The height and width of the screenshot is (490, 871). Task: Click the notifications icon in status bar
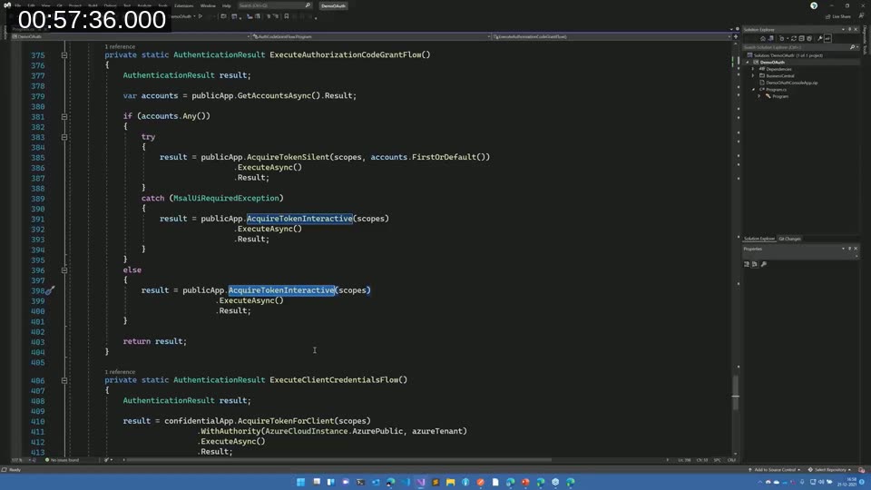(862, 470)
